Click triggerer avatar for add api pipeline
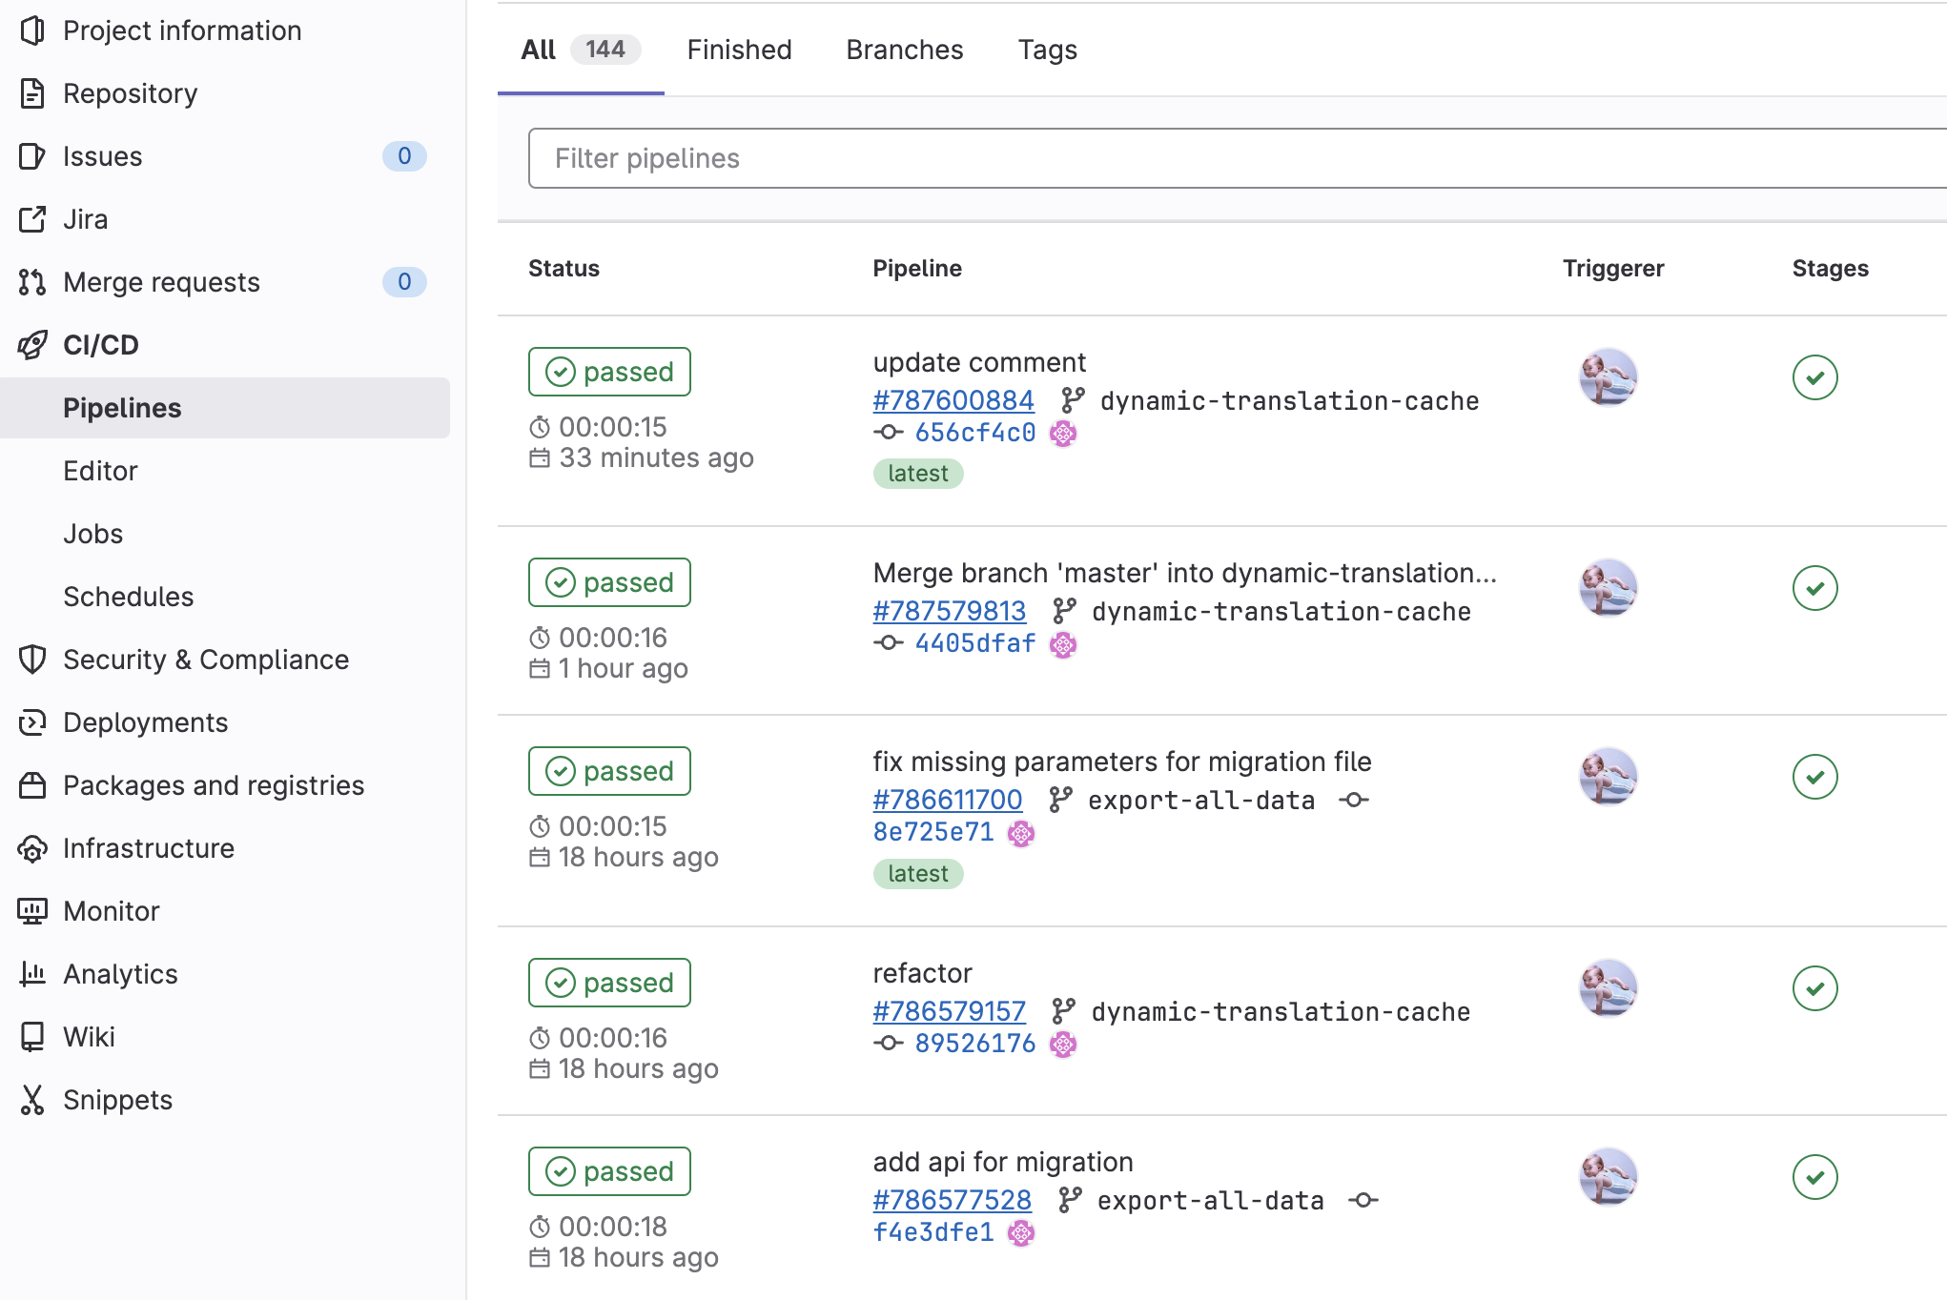The image size is (1947, 1300). point(1608,1177)
